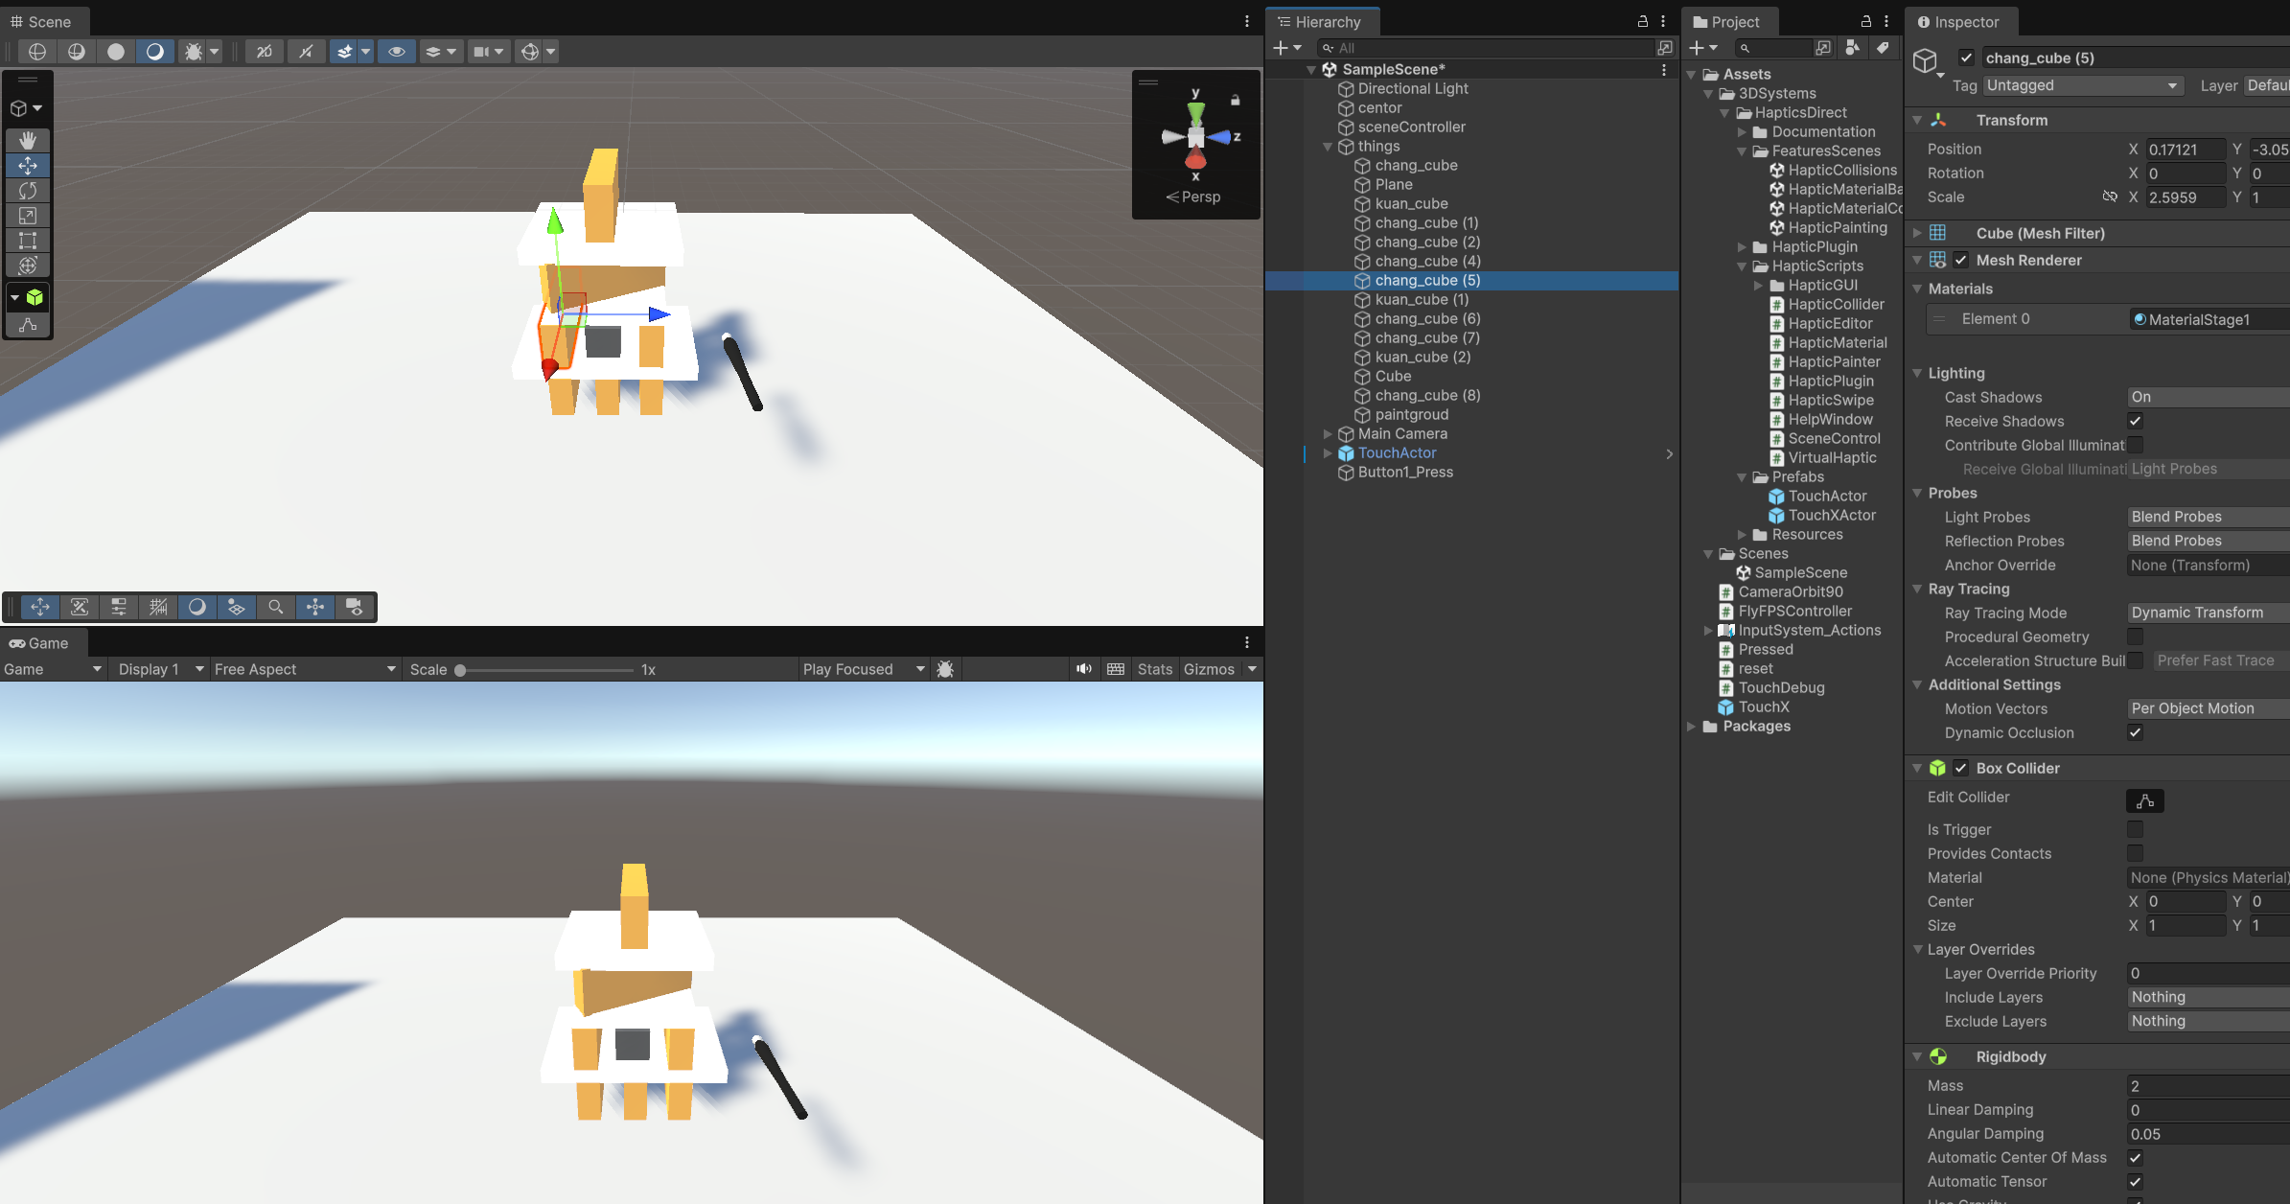
Task: Toggle Dynamic Occlusion checkbox
Action: pyautogui.click(x=2135, y=732)
